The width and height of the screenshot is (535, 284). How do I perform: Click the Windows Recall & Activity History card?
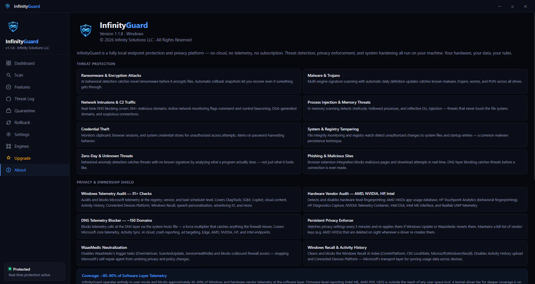(415, 253)
